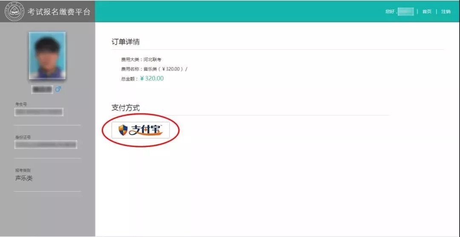
Task: Select the blurred 考生号 value field
Action: [x=39, y=112]
